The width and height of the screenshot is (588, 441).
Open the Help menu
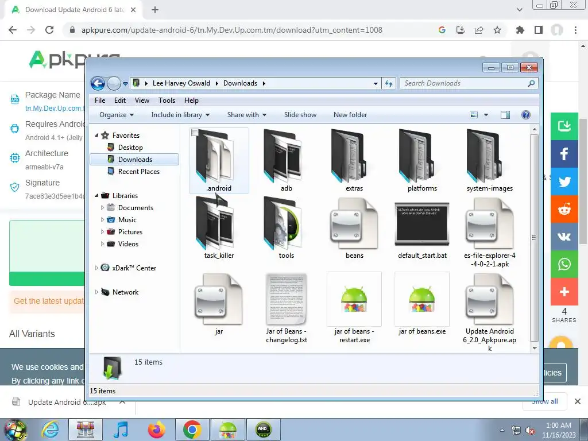pos(191,100)
